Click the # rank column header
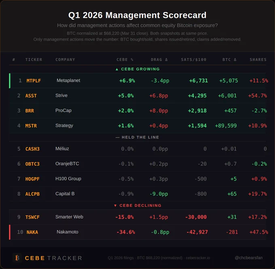Viewport: 275px width, 269px height. pyautogui.click(x=14, y=59)
